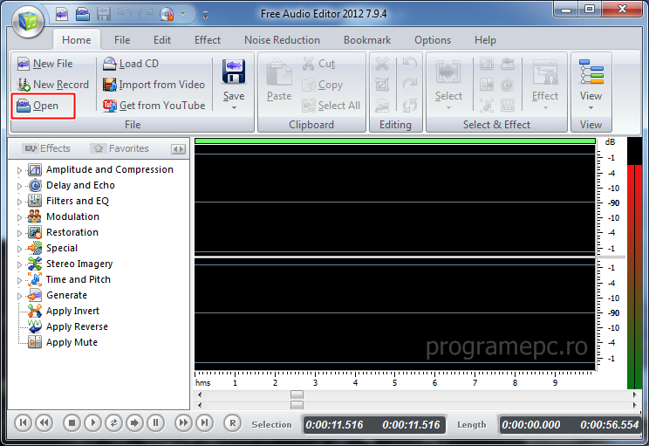Load audio from CD
The width and height of the screenshot is (649, 446).
pos(130,64)
